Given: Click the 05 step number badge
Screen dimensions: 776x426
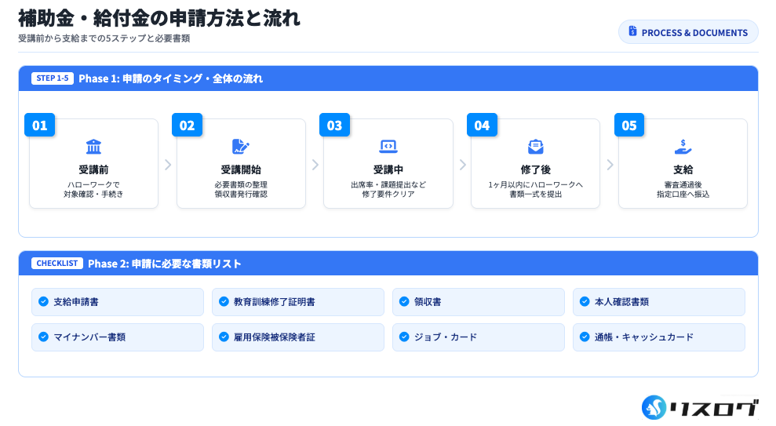Looking at the screenshot, I should pos(629,126).
